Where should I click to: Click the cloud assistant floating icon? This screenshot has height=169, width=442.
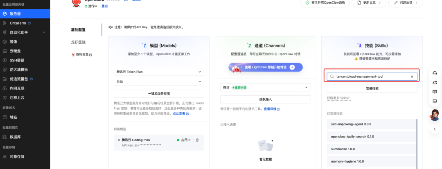435,82
